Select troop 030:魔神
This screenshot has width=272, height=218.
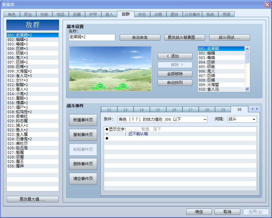point(33,166)
